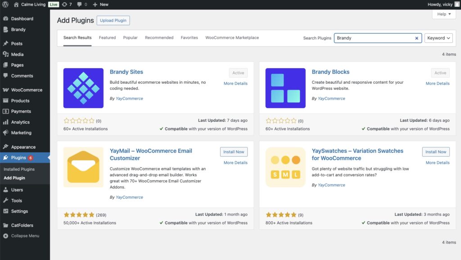Open the Settings icon in sidebar

[x=5, y=211]
